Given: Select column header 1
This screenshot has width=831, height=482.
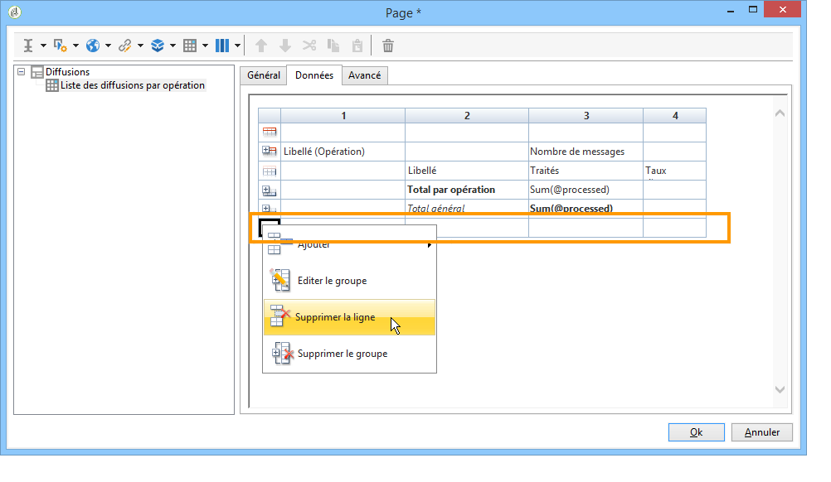Looking at the screenshot, I should coord(343,115).
